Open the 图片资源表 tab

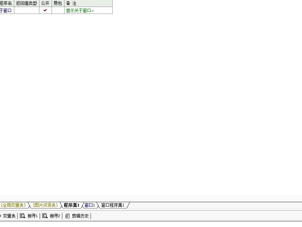pos(45,205)
